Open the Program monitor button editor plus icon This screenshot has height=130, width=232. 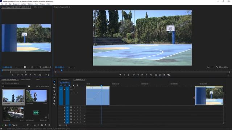(228, 75)
